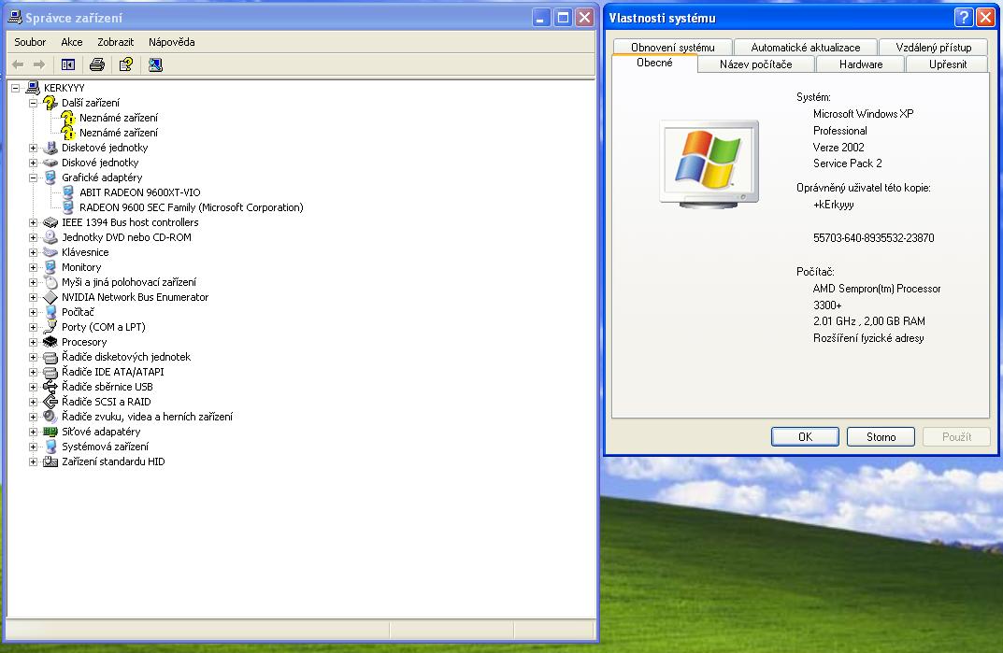Switch to the Automatické aktualizace tab
Screen dimensions: 1003x653
point(806,48)
